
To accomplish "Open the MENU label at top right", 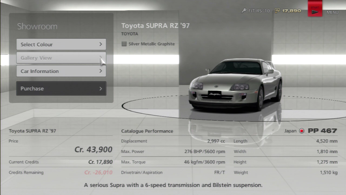I will point(332,13).
